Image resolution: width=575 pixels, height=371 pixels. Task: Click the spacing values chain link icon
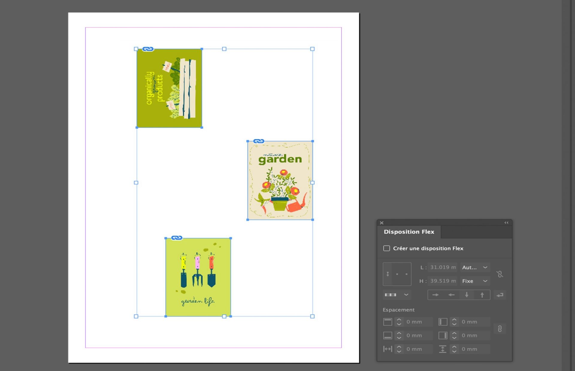pyautogui.click(x=500, y=329)
